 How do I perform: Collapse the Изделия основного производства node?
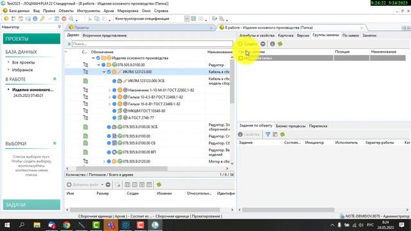[93, 58]
